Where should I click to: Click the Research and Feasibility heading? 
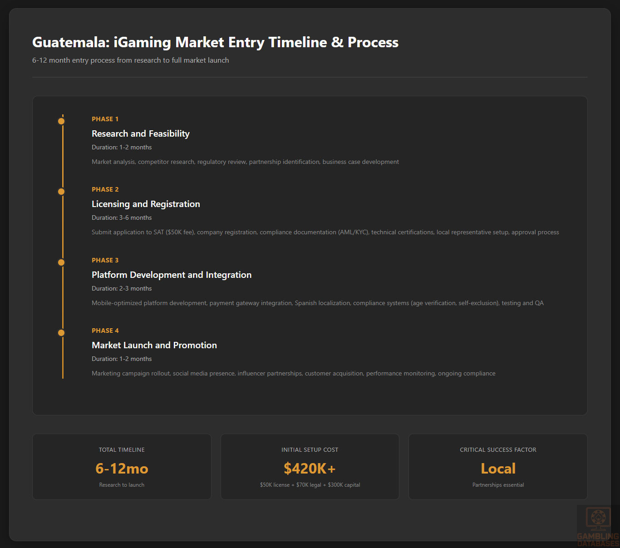(141, 133)
